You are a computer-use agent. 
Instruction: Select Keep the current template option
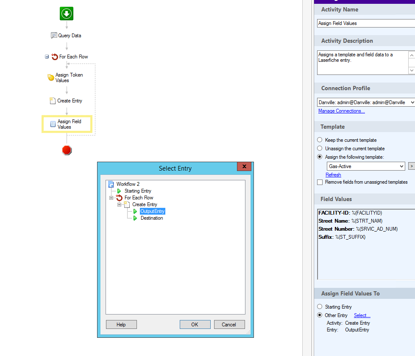coord(320,140)
